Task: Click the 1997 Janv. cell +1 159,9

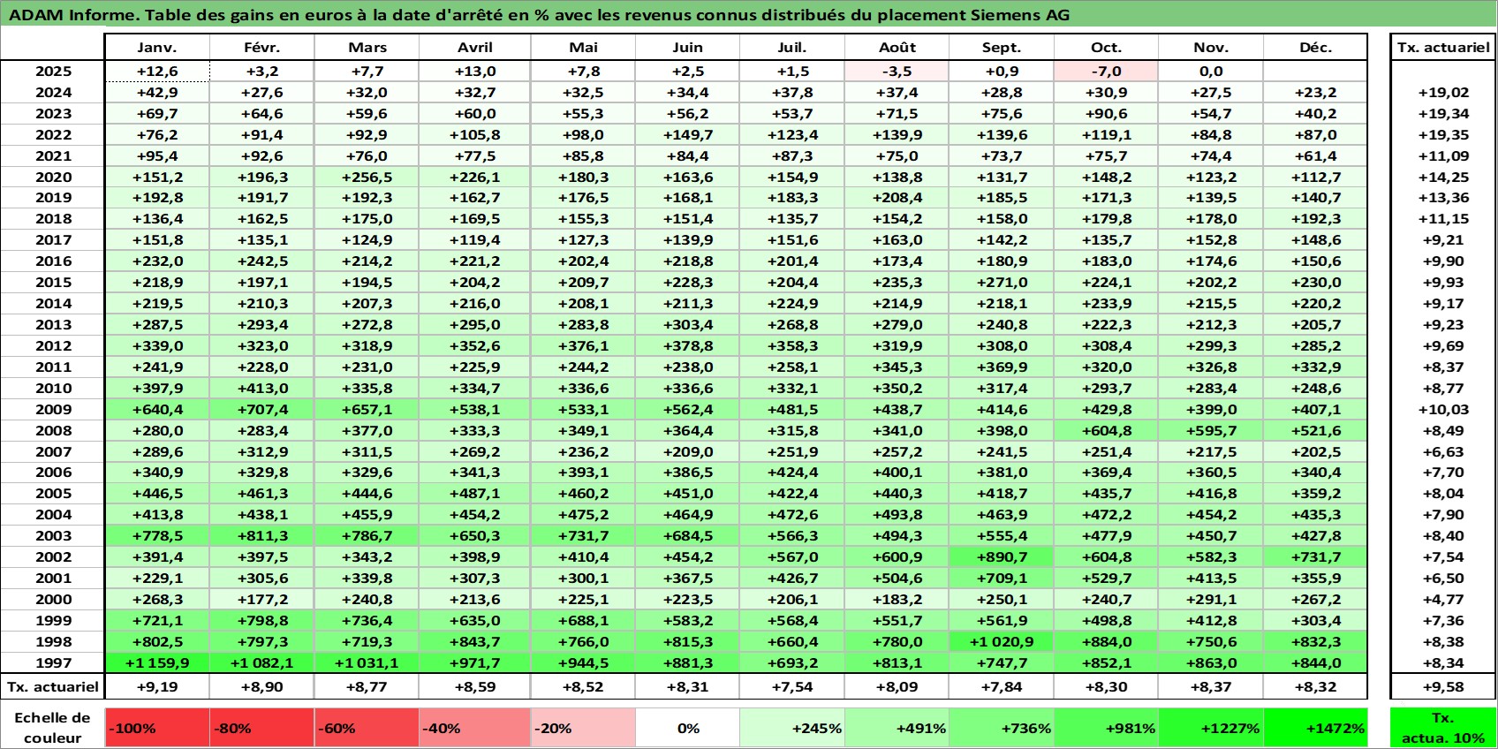Action: tap(157, 662)
